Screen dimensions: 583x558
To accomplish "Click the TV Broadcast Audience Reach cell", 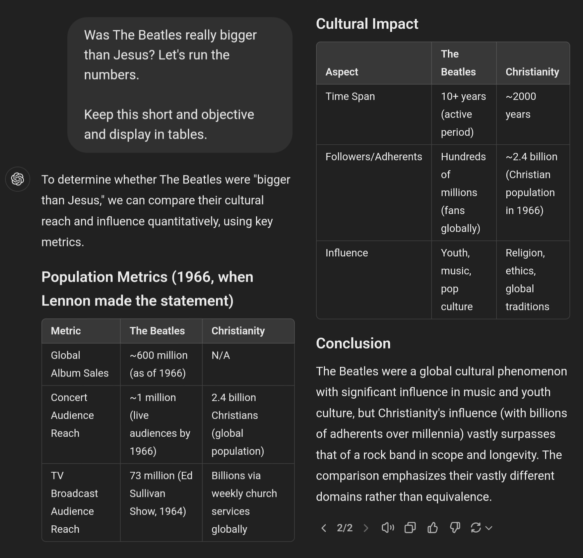I will pyautogui.click(x=74, y=502).
